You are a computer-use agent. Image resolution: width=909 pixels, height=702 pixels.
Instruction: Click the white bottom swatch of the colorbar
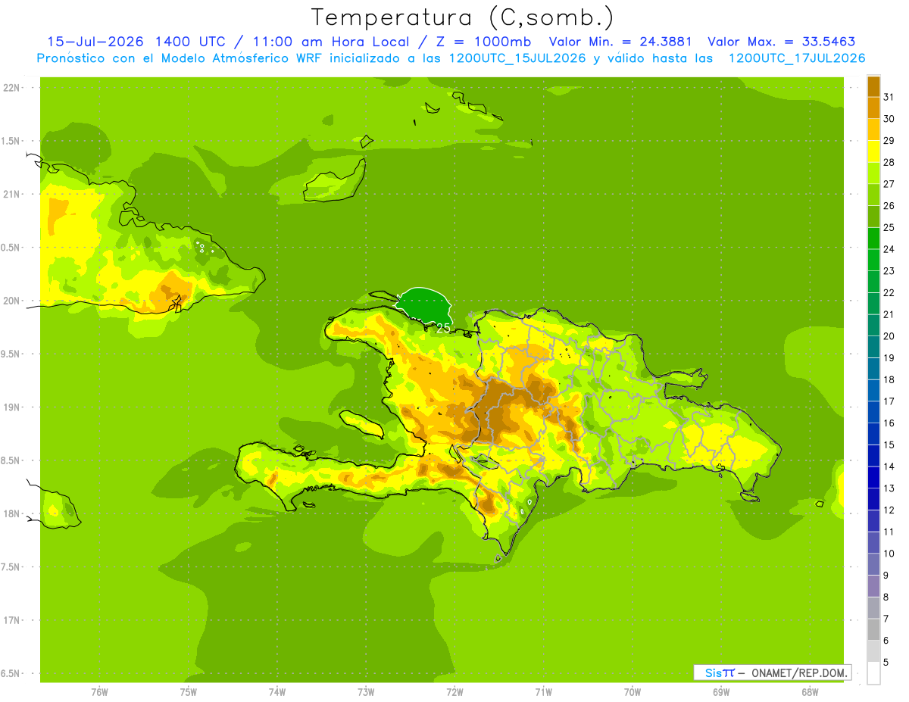point(873,673)
